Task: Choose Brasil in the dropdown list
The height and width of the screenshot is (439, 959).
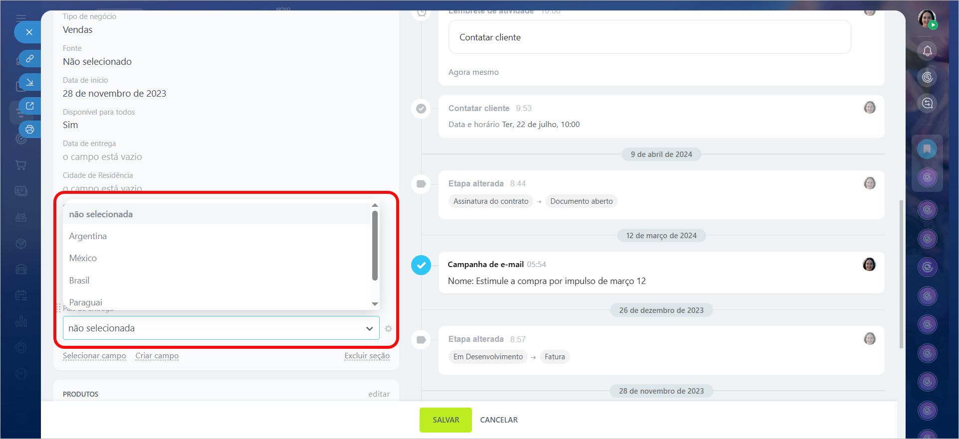Action: tap(79, 281)
